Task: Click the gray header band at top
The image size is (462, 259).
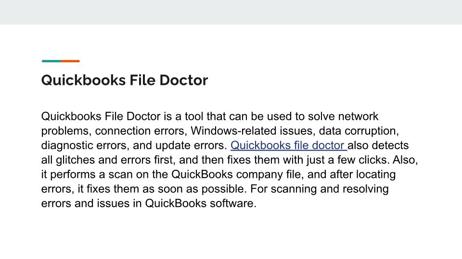Action: pos(231,12)
